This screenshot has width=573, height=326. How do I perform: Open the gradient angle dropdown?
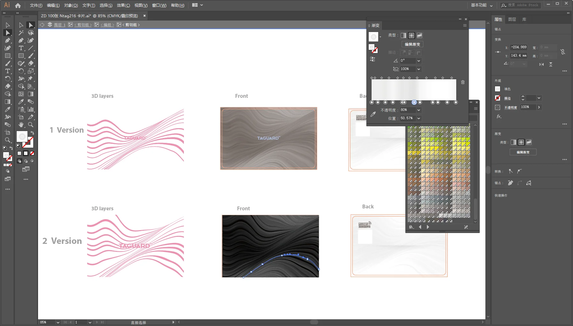[419, 61]
